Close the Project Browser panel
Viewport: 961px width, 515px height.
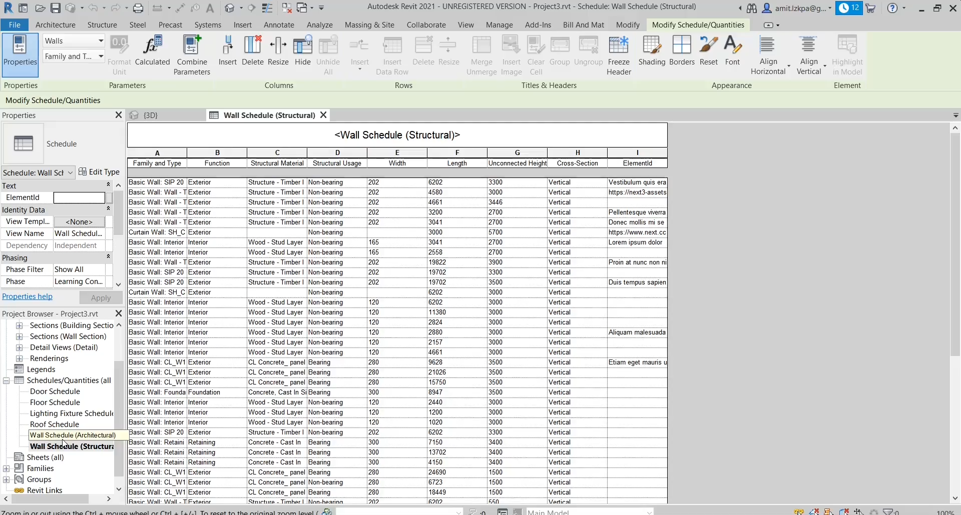tap(119, 313)
